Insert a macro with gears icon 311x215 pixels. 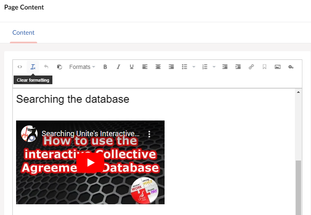(x=291, y=67)
